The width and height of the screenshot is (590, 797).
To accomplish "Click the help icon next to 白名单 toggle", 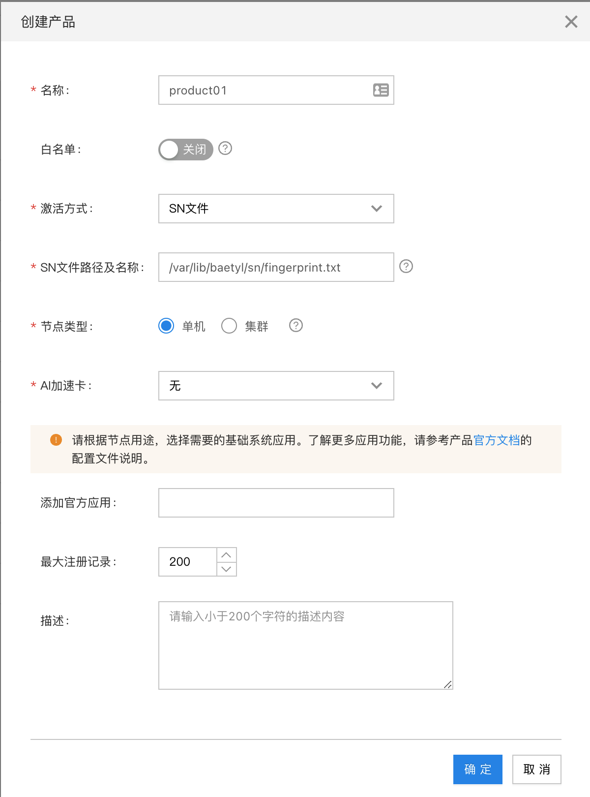I will [225, 148].
